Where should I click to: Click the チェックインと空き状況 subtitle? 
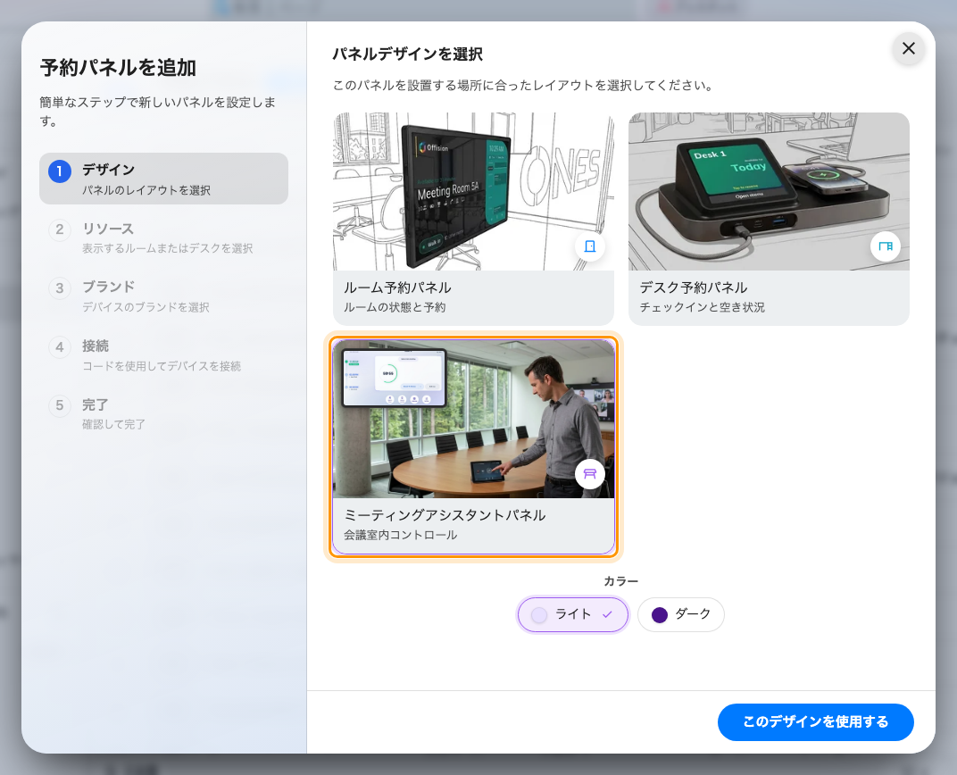point(702,307)
